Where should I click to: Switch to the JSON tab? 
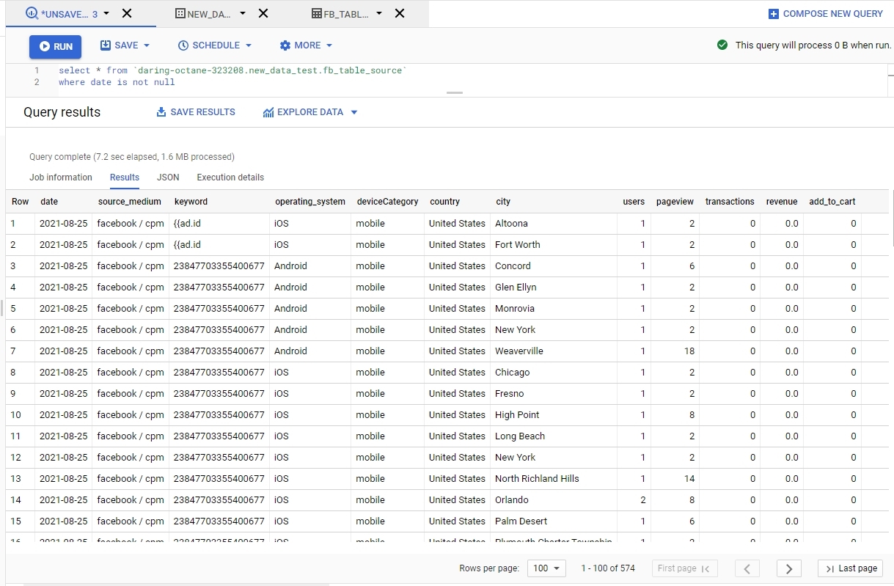click(168, 177)
